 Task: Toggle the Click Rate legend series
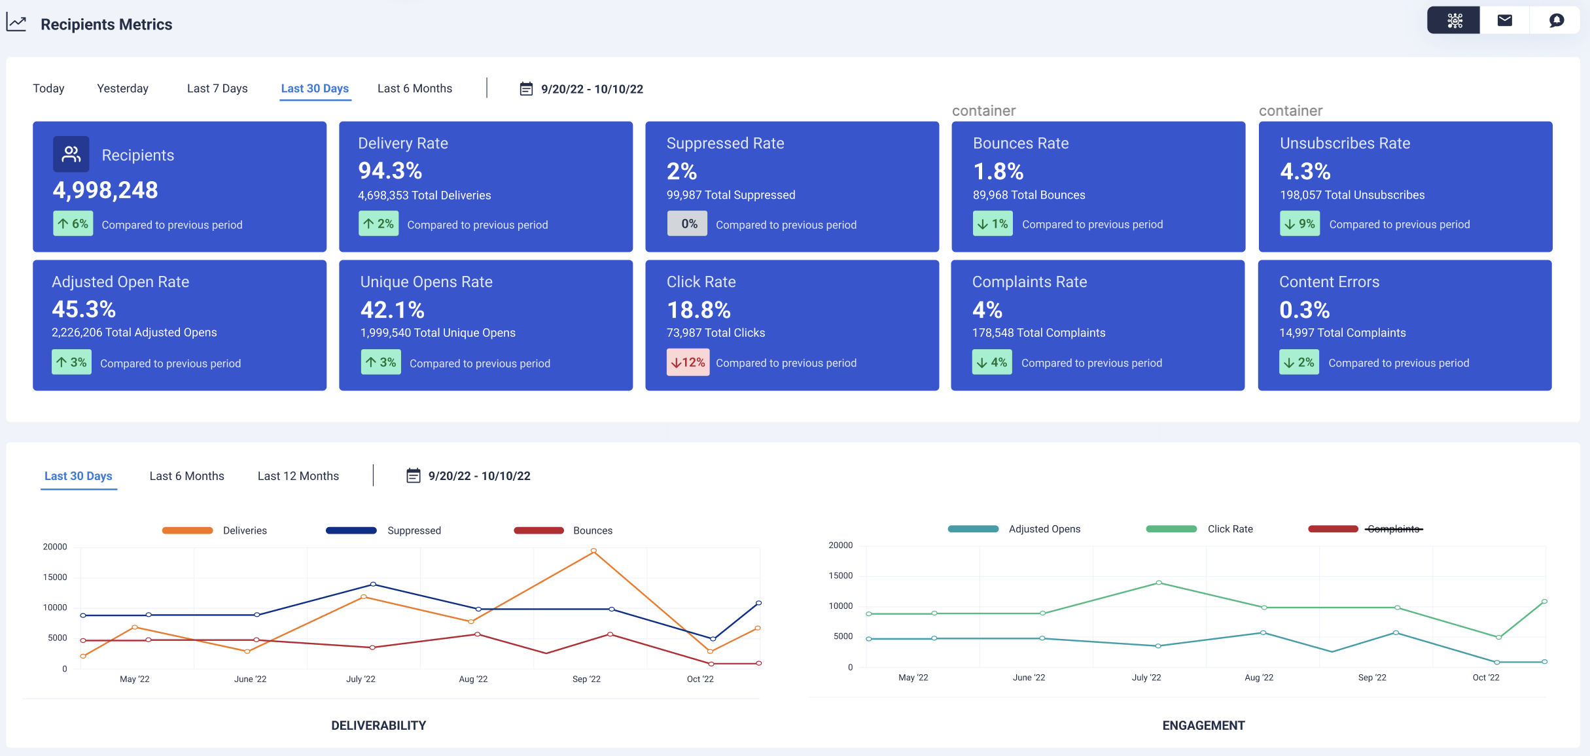(x=1199, y=529)
